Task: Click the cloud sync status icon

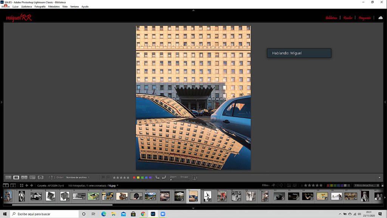Action: (380, 18)
